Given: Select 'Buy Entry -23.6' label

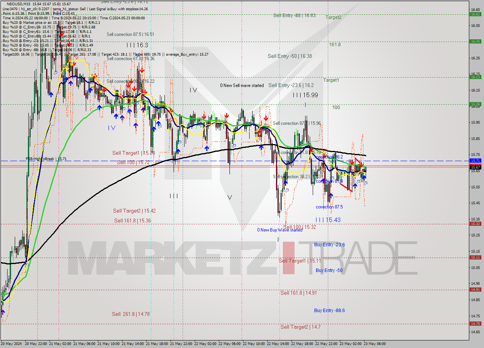Looking at the screenshot, I should (329, 245).
